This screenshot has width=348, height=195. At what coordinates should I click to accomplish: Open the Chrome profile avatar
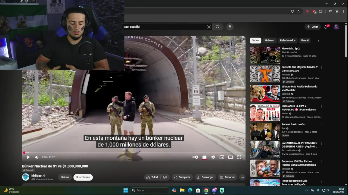tap(337, 11)
